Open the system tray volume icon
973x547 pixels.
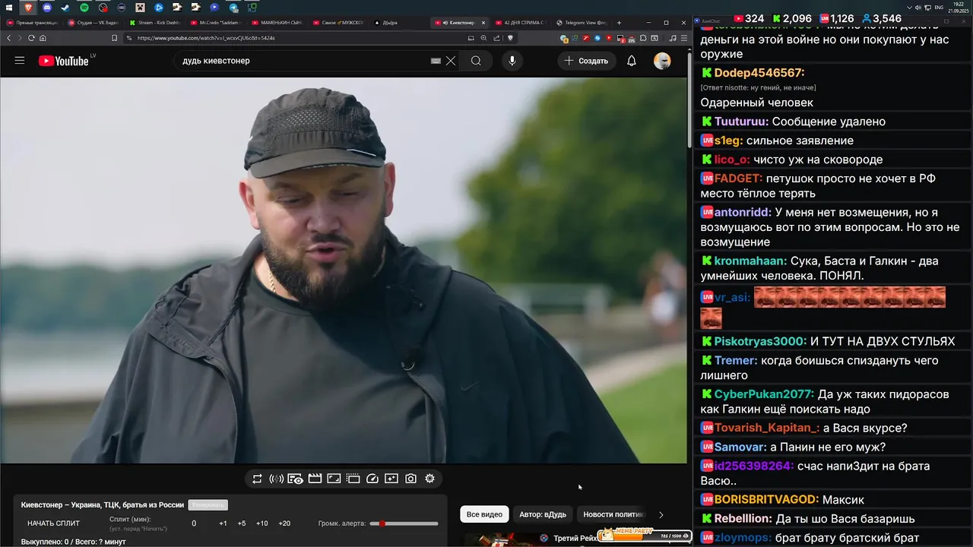point(918,7)
